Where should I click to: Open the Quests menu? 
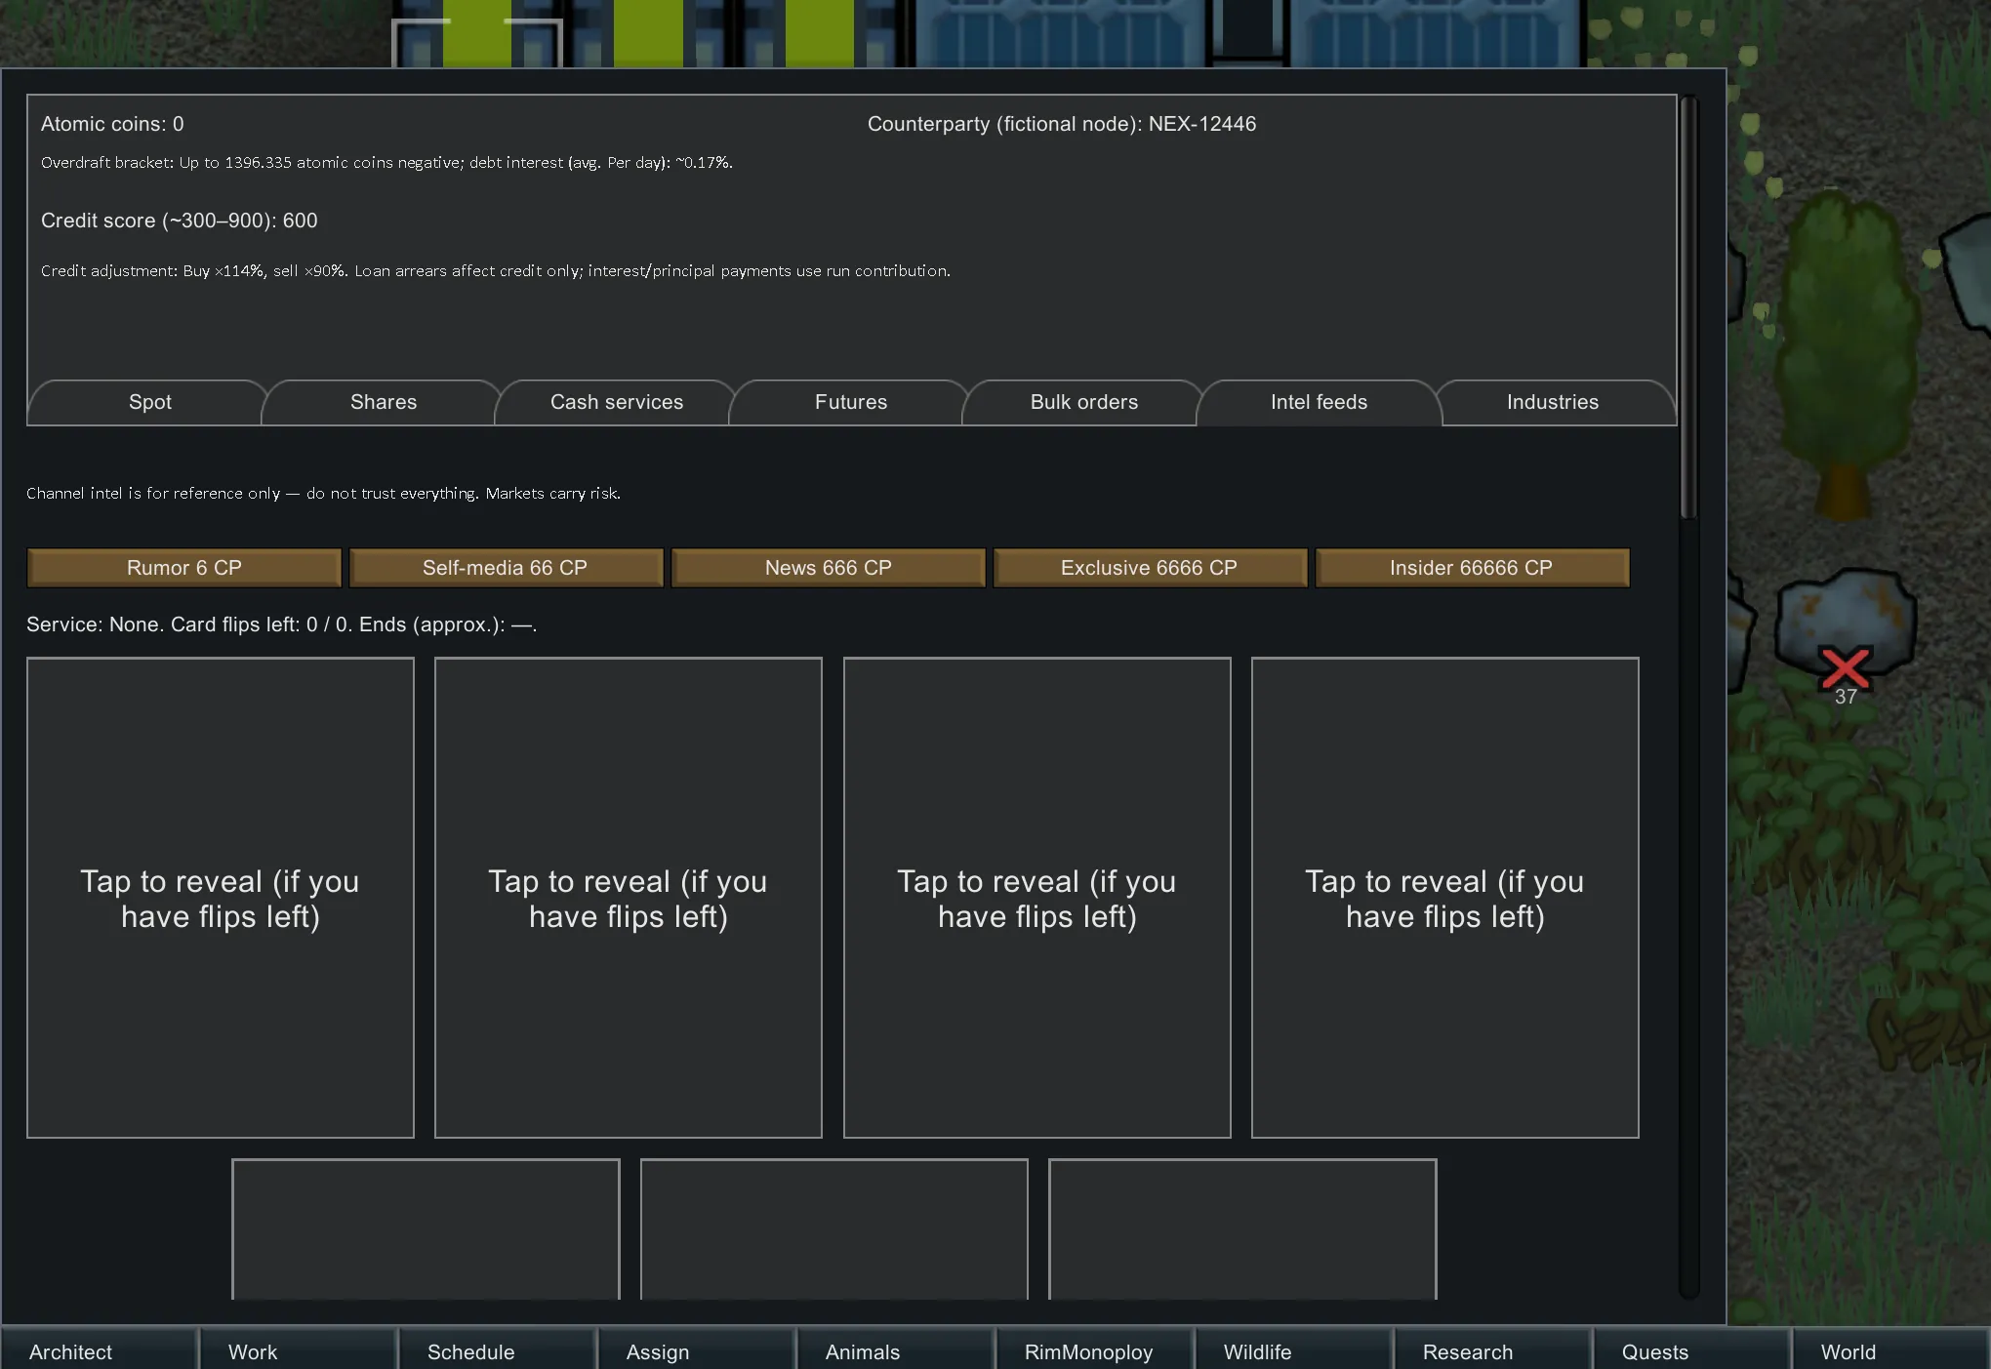coord(1690,1351)
